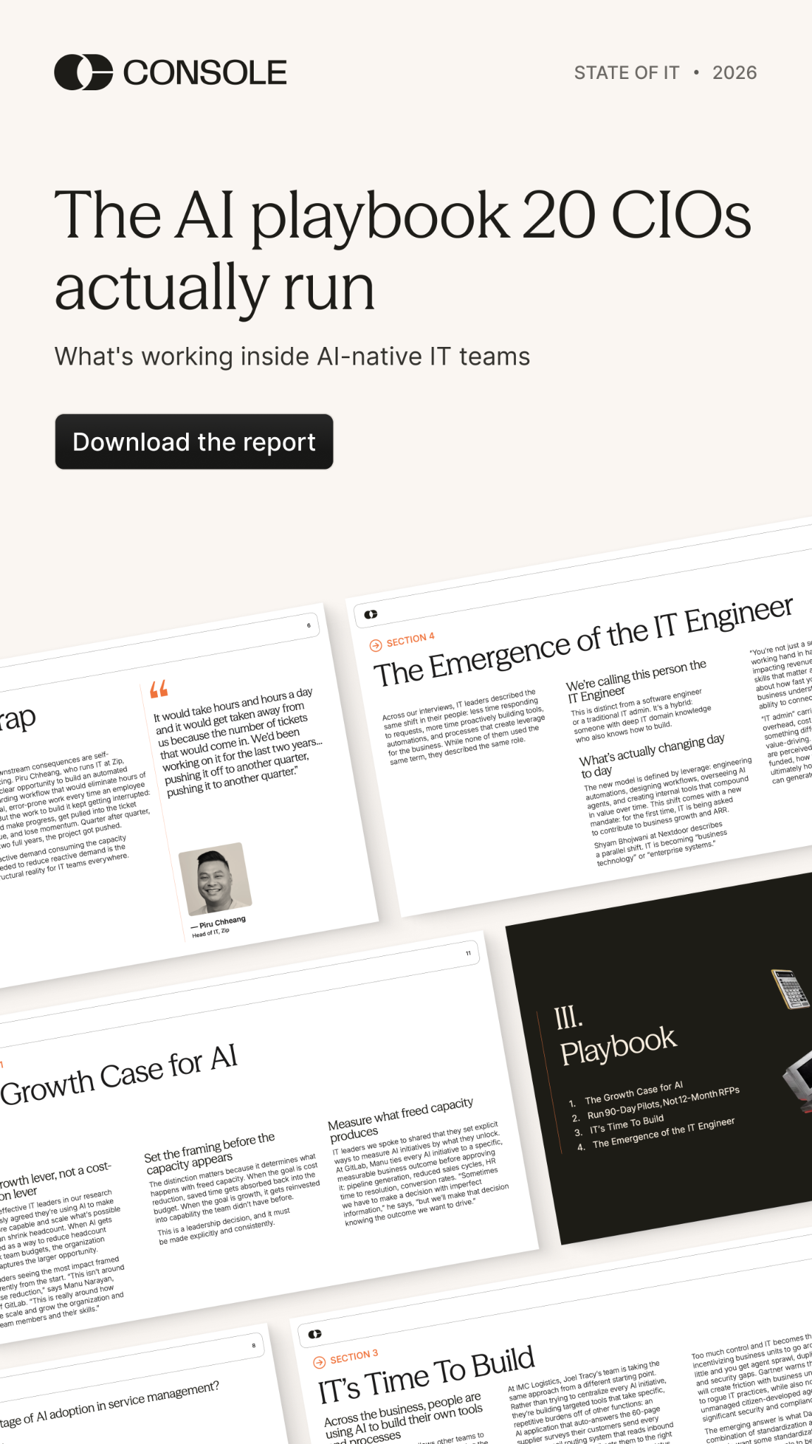The height and width of the screenshot is (1444, 812).
Task: Click the orange quotation mark icon
Action: 159,689
